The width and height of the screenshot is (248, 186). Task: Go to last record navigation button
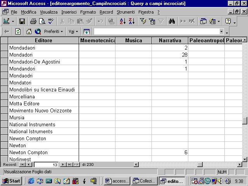point(69,164)
